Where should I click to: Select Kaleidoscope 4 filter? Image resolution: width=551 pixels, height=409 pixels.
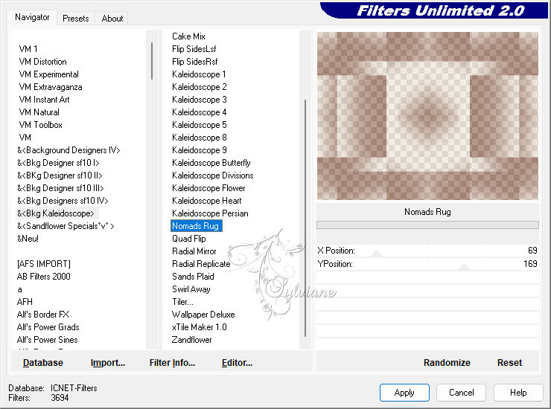click(x=200, y=112)
